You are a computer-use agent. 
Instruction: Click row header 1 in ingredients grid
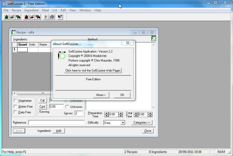15,50
